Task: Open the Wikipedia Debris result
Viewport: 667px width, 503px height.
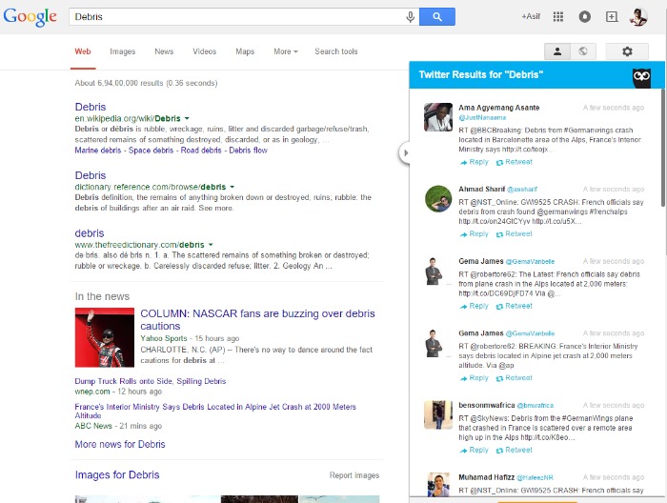Action: [x=91, y=107]
